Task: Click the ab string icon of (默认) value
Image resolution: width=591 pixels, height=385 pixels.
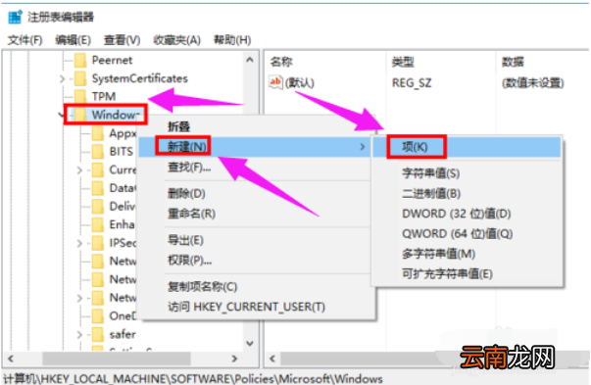Action: (275, 81)
